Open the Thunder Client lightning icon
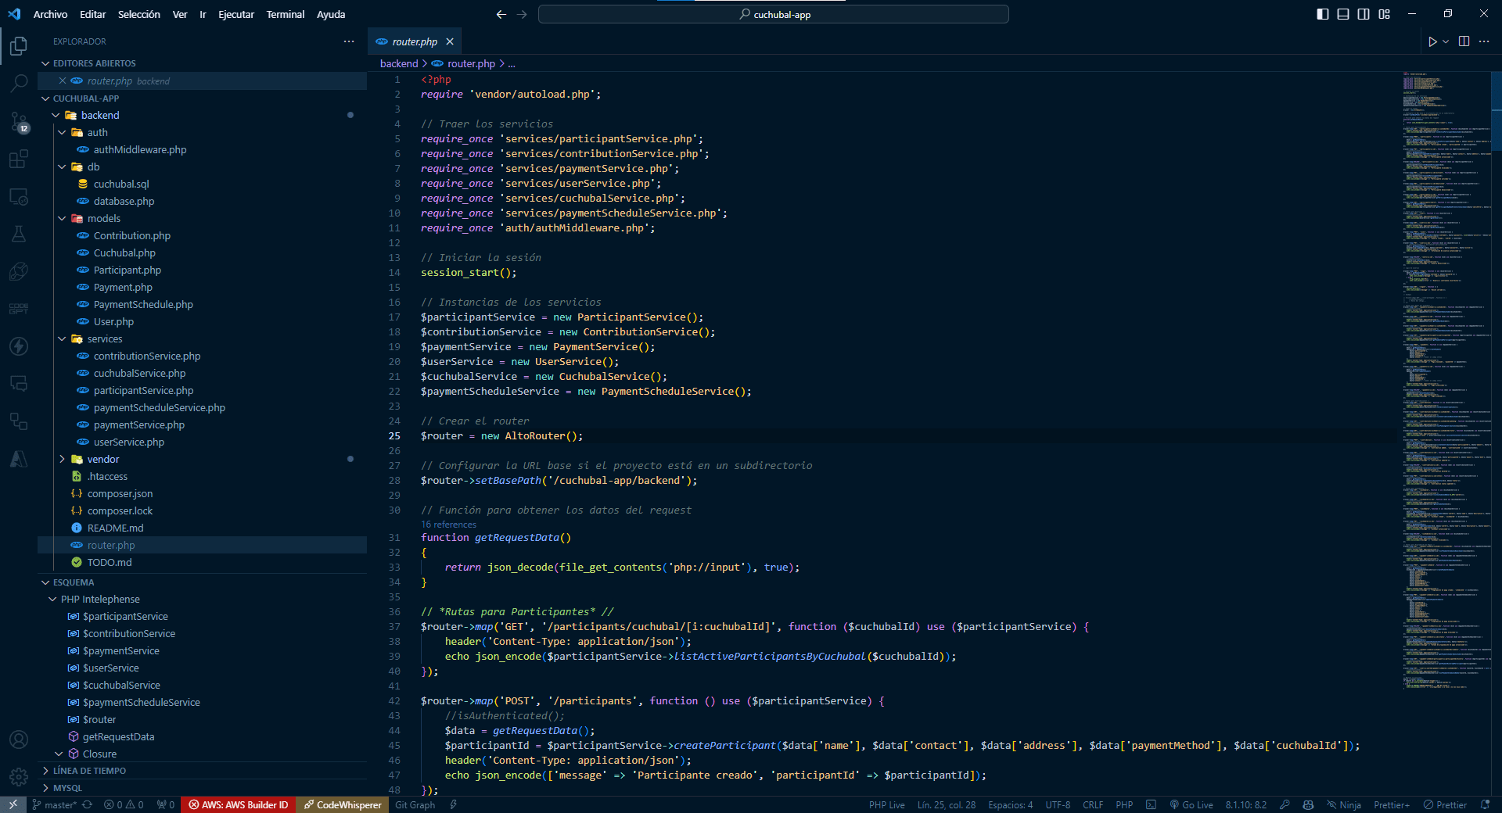This screenshot has width=1502, height=813. click(19, 346)
